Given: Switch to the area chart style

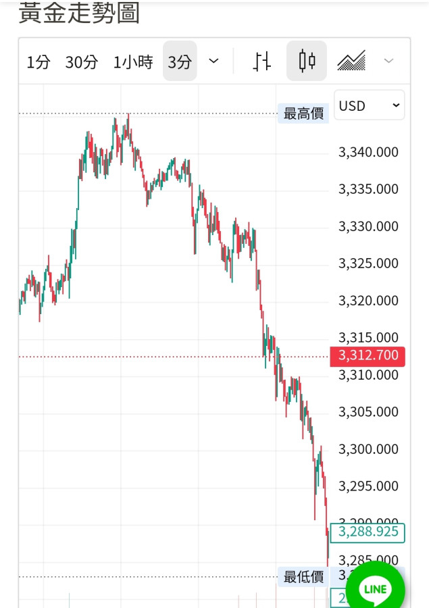Looking at the screenshot, I should click(x=351, y=61).
